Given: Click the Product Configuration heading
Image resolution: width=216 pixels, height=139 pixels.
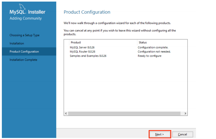Looking at the screenshot, I should [x=87, y=12].
